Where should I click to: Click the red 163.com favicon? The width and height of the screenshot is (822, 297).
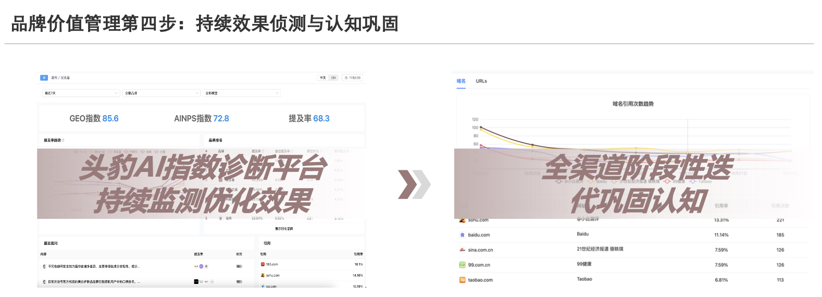[263, 265]
